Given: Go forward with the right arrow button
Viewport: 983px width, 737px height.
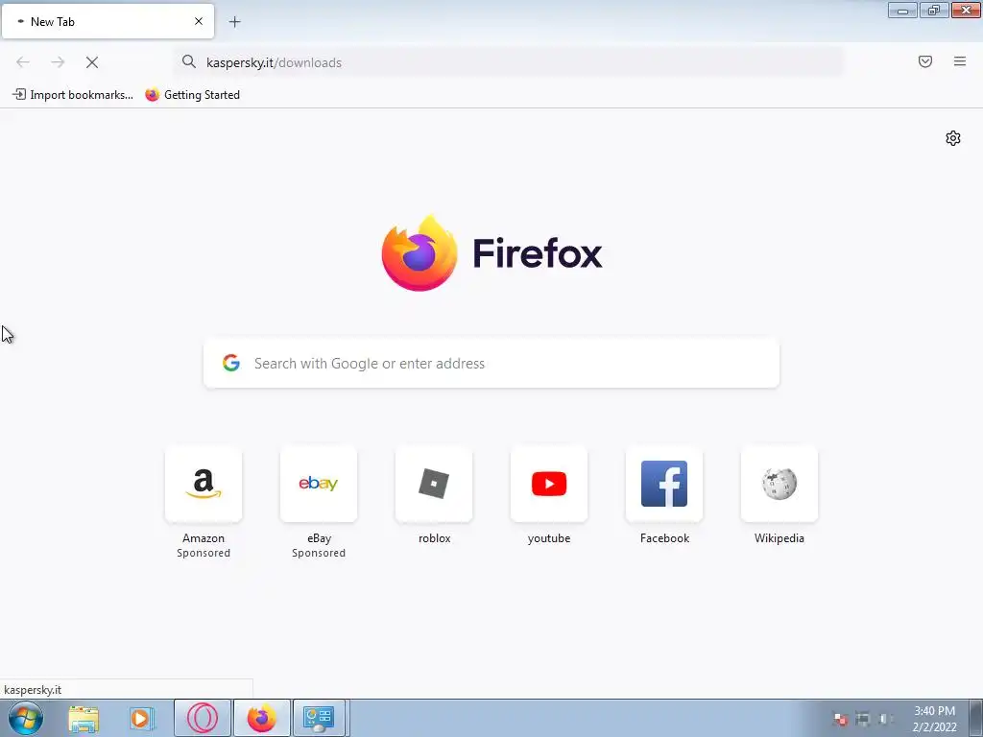Looking at the screenshot, I should [x=58, y=62].
